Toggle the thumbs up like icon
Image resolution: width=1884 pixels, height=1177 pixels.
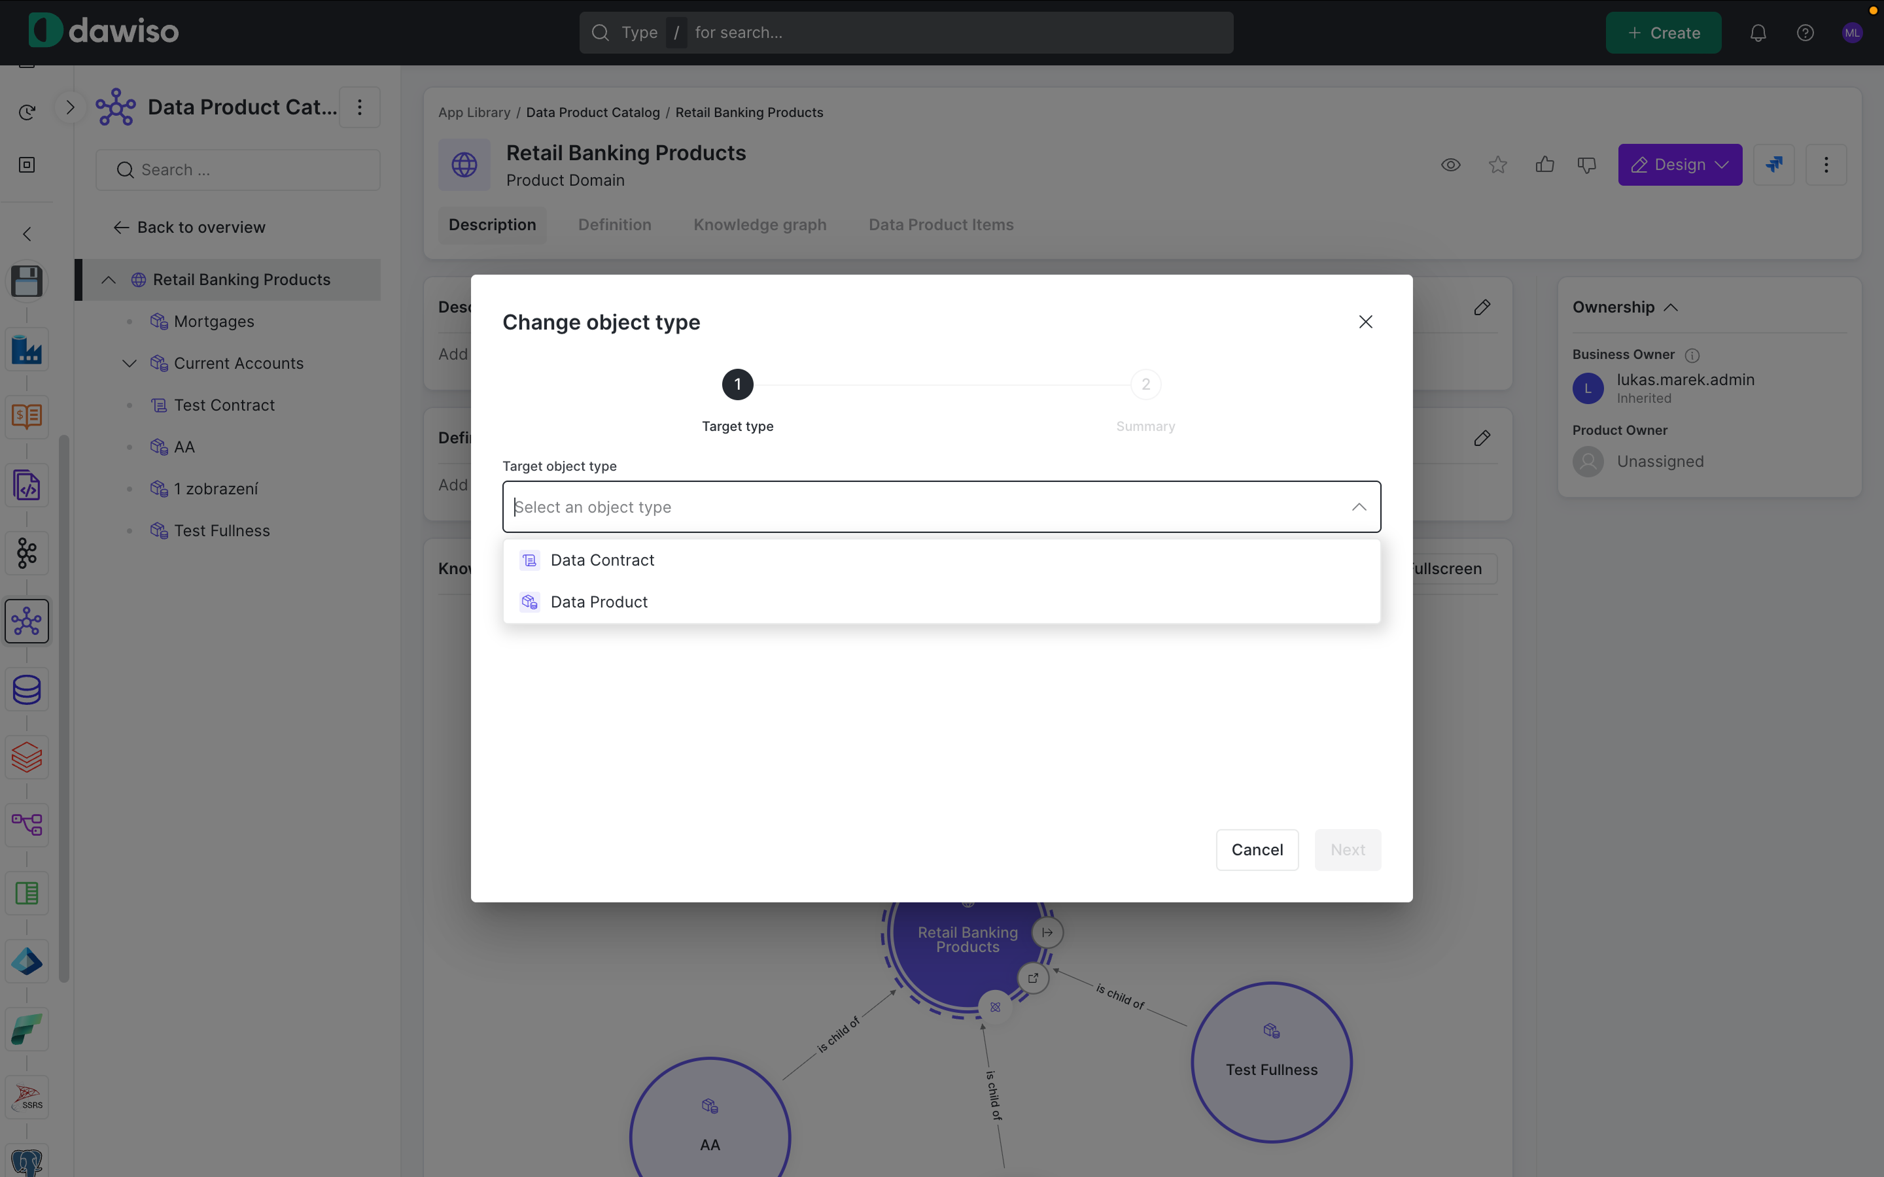[1544, 165]
